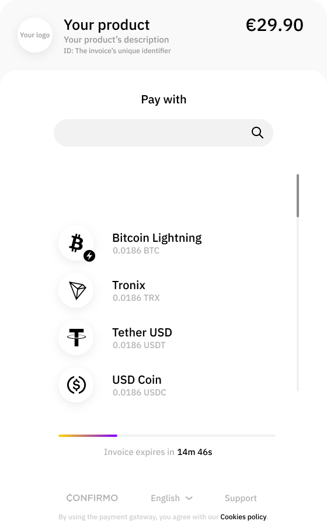The width and height of the screenshot is (327, 521).
Task: Click the magnifying glass search icon
Action: [x=257, y=133]
